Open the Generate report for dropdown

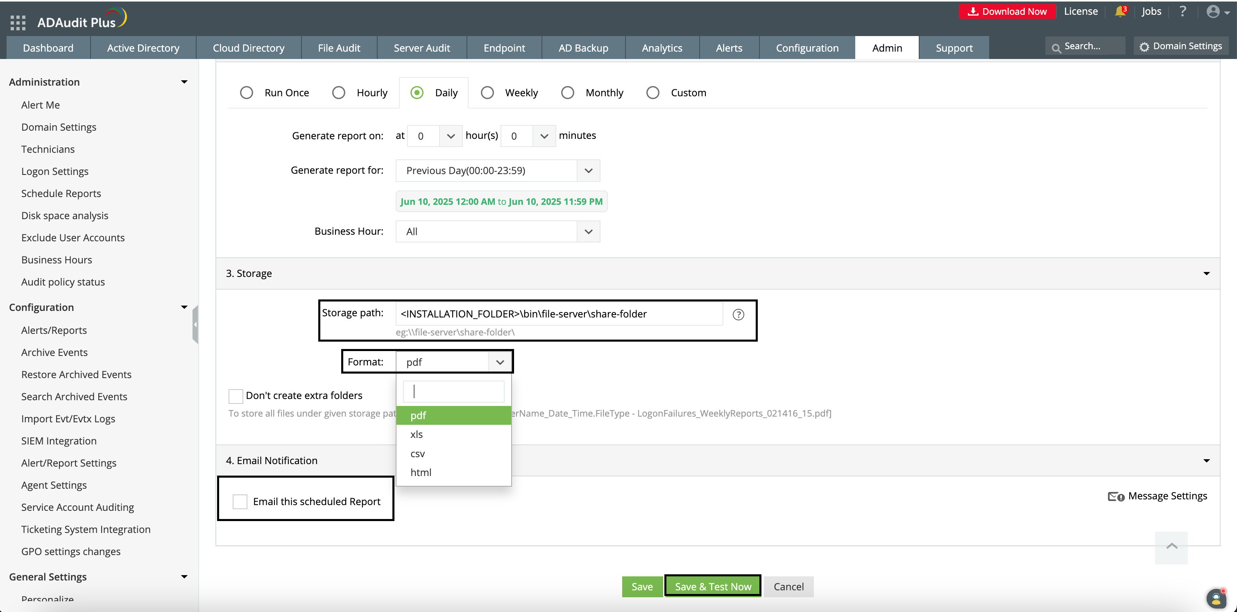pyautogui.click(x=498, y=170)
